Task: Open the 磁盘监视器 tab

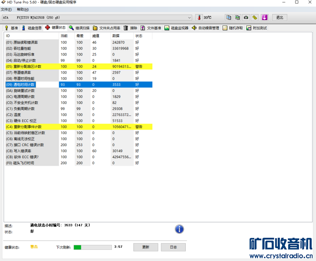Action: tap(176, 28)
